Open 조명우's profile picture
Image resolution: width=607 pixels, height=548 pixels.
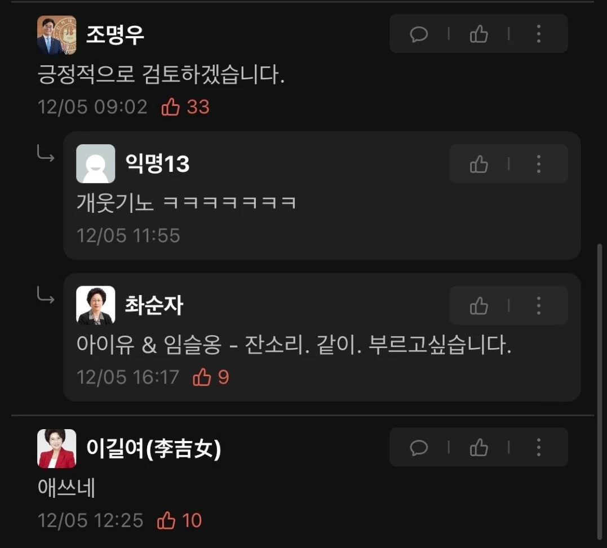tap(56, 35)
